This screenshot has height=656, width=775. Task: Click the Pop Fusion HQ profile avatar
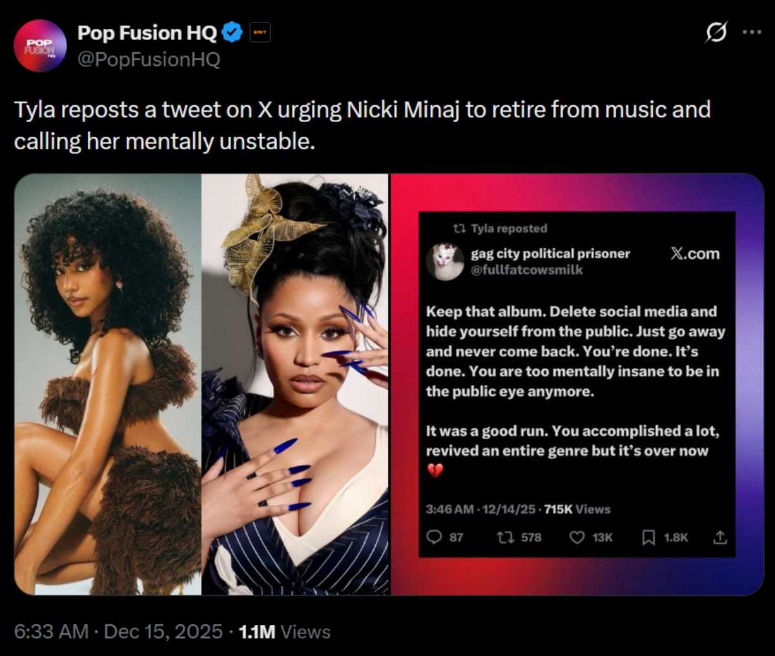pos(40,45)
